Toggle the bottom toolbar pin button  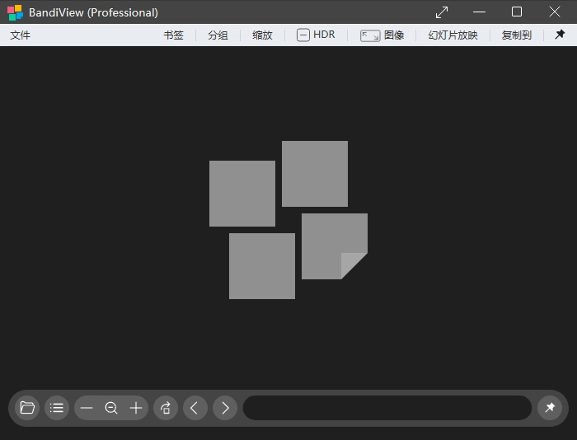click(x=550, y=408)
